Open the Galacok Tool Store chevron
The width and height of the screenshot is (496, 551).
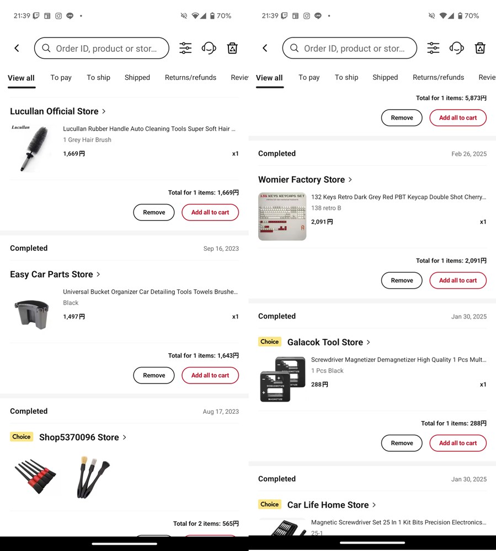coord(369,342)
